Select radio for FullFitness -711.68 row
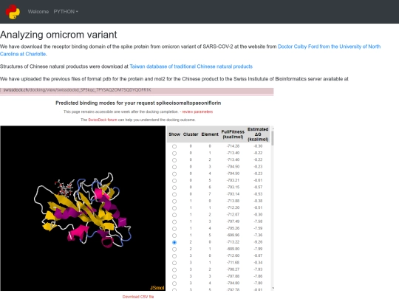This screenshot has width=399, height=299. [174, 263]
